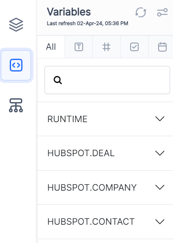Click the magnifying glass search icon
The width and height of the screenshot is (173, 243).
(58, 80)
